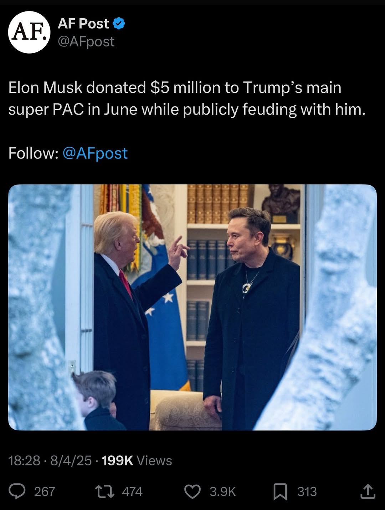Tap the Follow: label text
The width and height of the screenshot is (385, 510).
[x=34, y=153]
